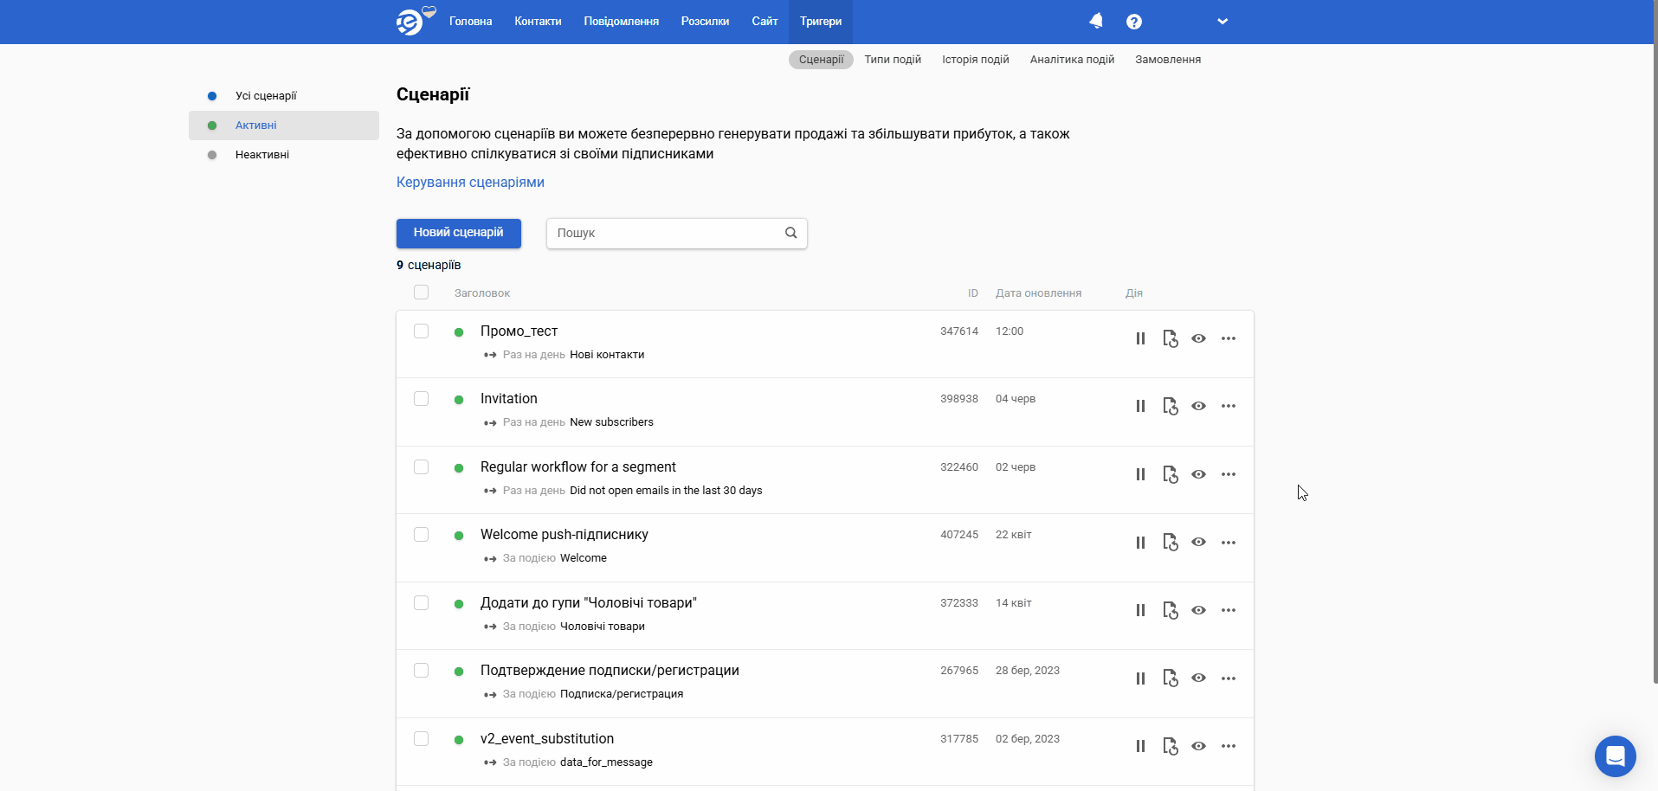Pause the Додати до гупи scenario
Viewport: 1658px width, 791px height.
click(1140, 610)
